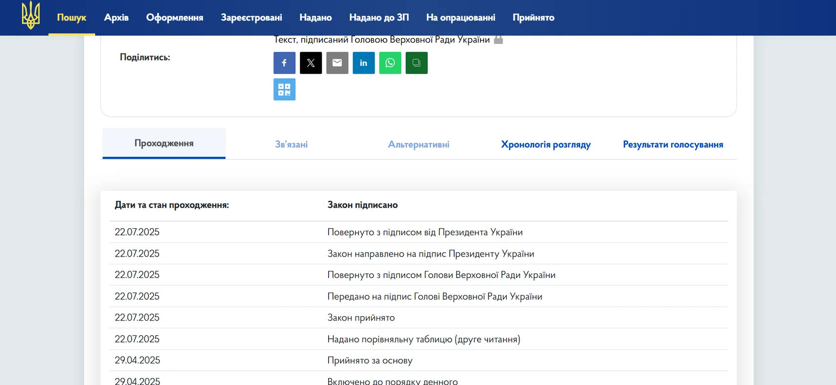
Task: Share via WhatsApp icon
Action: 390,63
